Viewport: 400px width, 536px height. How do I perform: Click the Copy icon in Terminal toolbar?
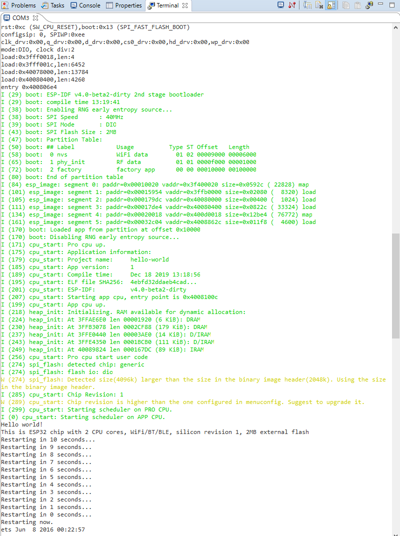(x=346, y=5)
